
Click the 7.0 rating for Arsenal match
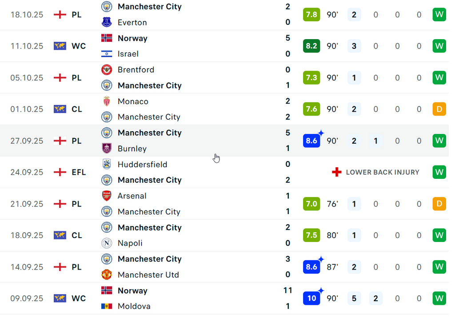pos(311,204)
